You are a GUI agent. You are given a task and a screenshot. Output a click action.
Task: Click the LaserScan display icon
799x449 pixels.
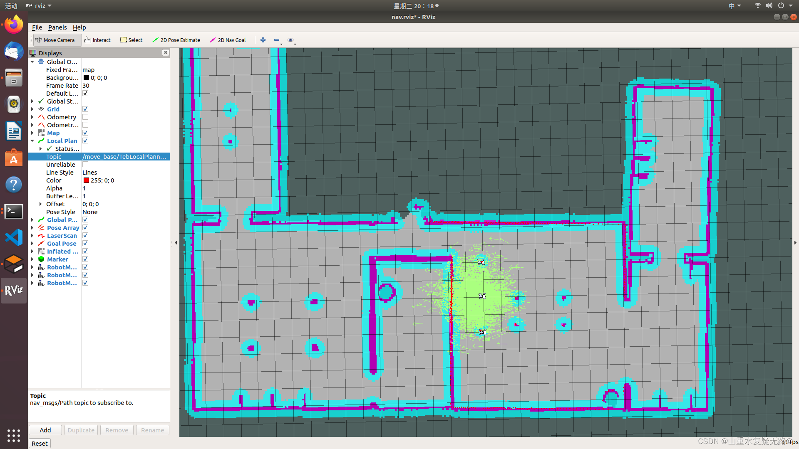pyautogui.click(x=41, y=235)
